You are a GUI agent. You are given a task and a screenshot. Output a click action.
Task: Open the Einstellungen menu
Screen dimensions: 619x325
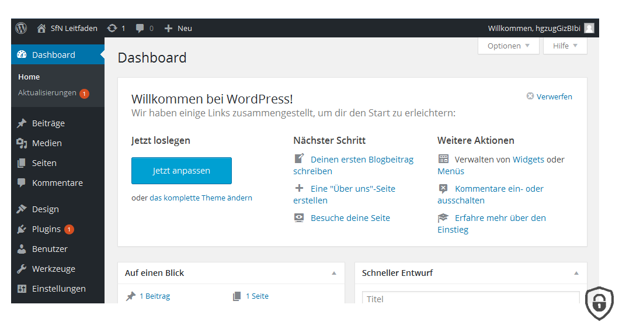point(58,289)
